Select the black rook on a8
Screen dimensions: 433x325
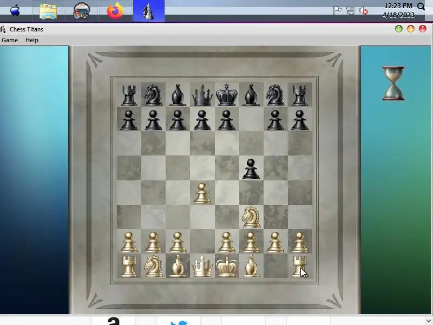click(x=129, y=95)
